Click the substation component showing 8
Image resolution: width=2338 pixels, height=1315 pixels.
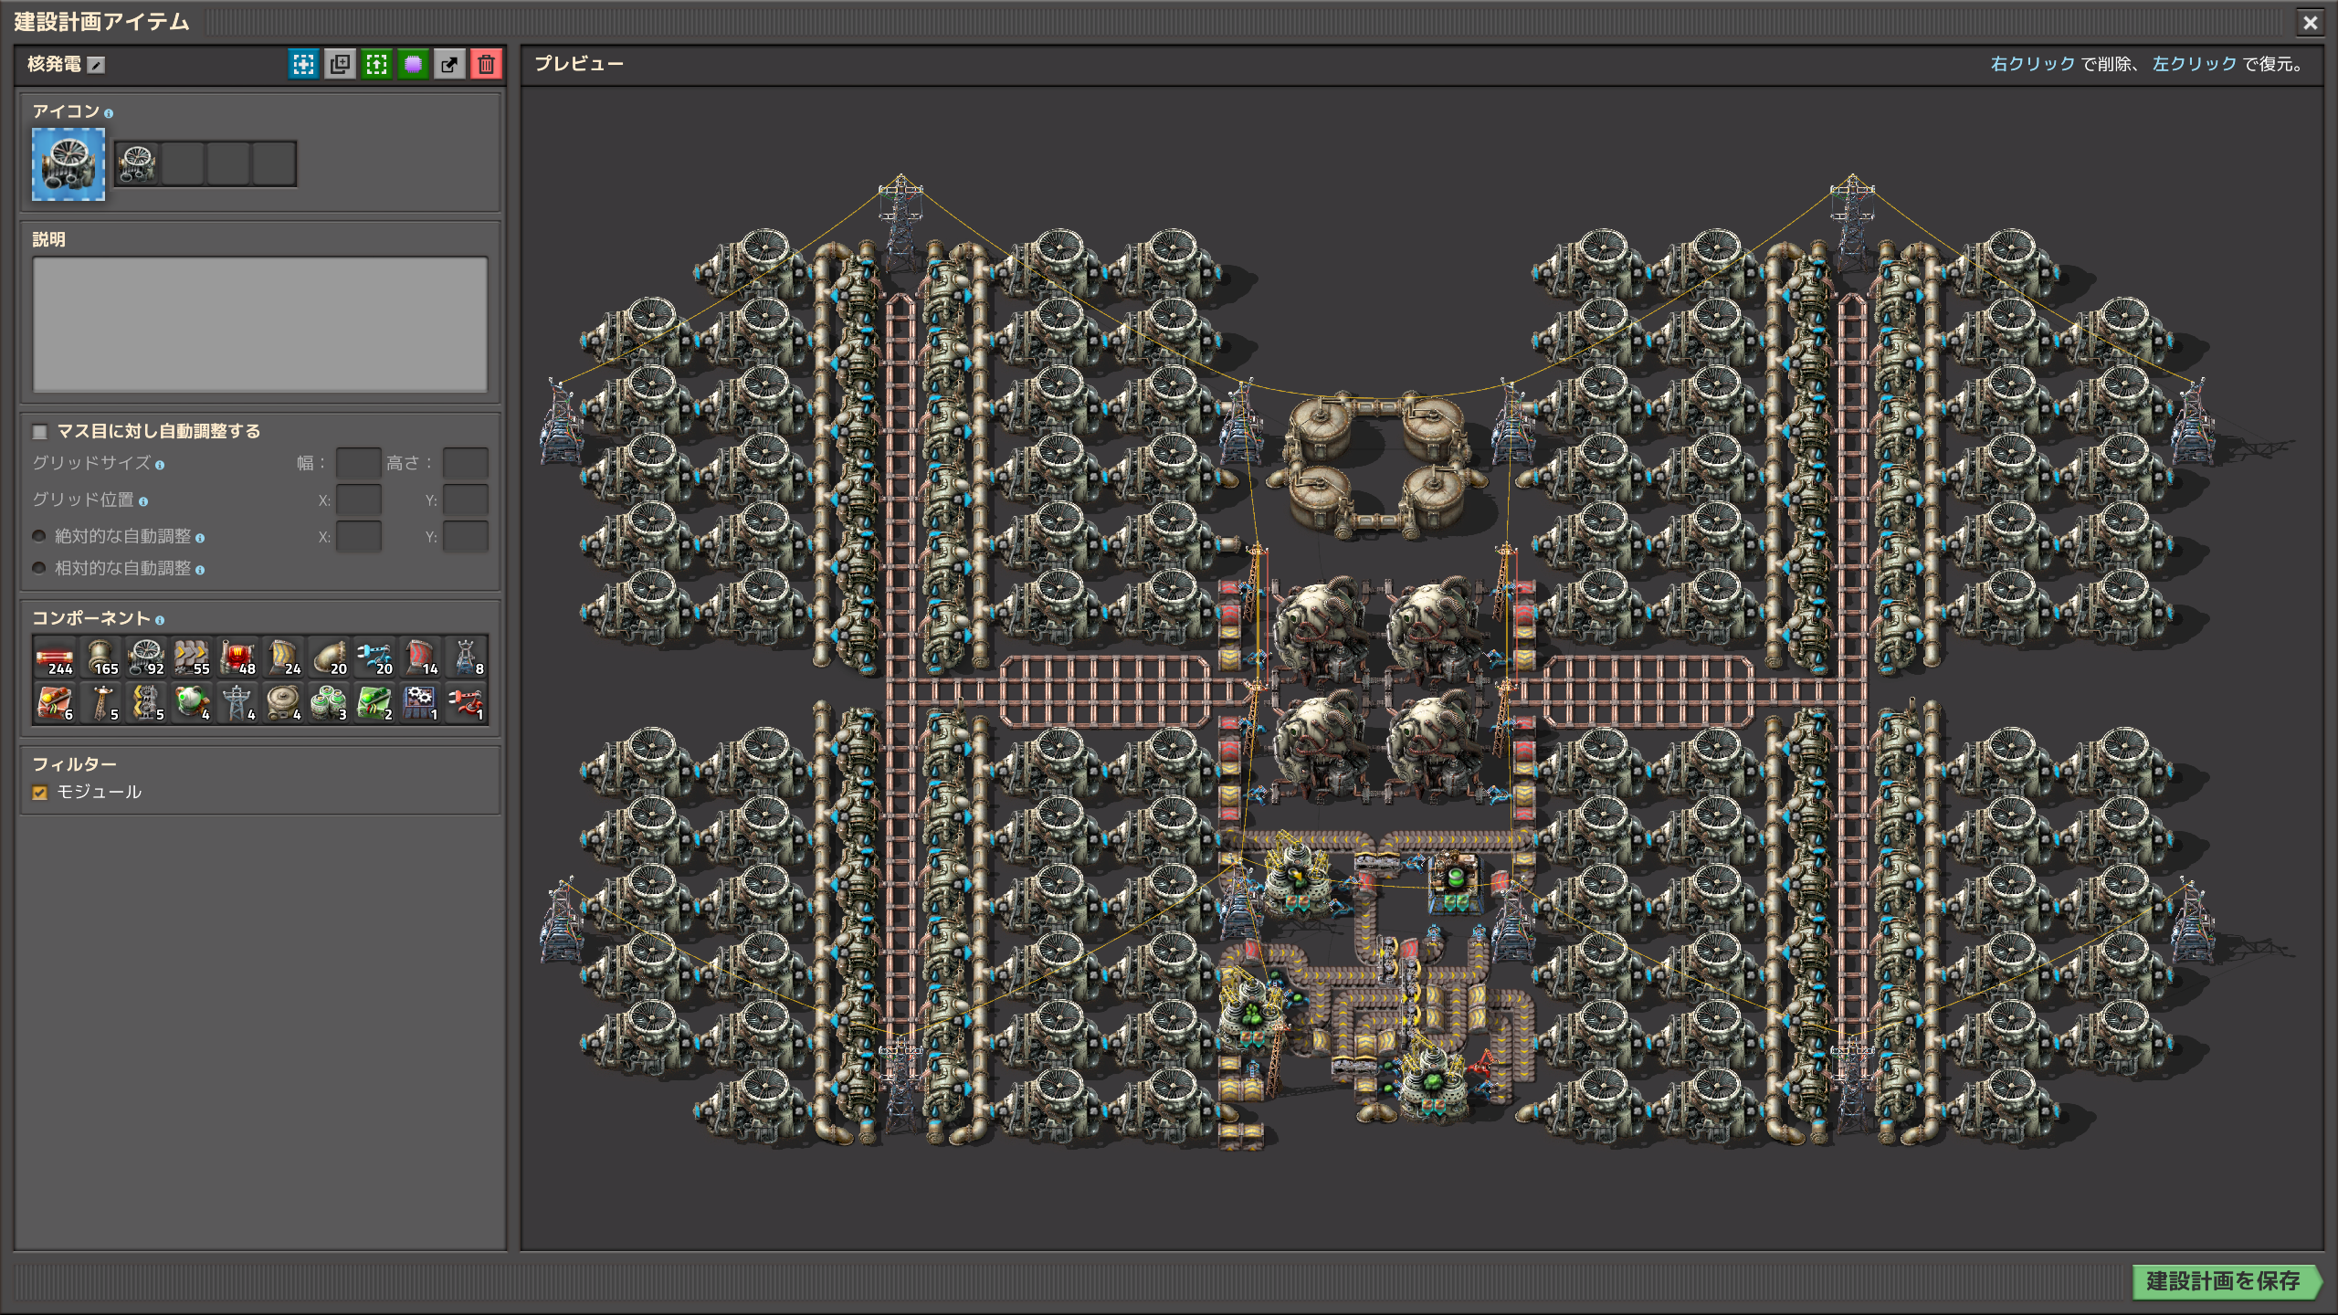[466, 657]
